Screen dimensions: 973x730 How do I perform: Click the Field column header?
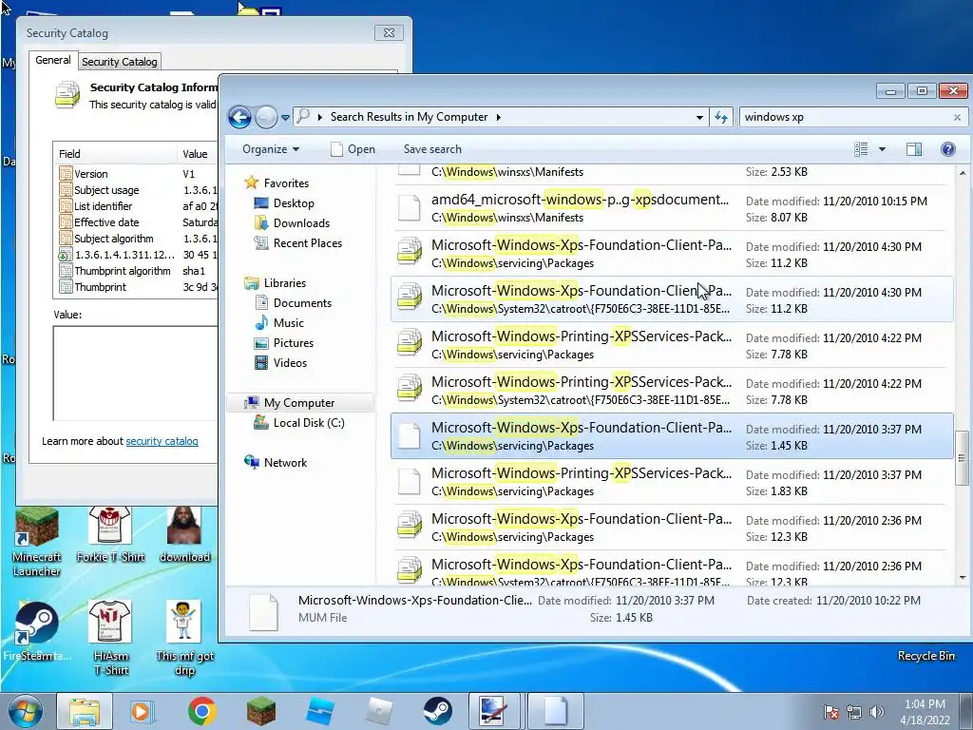tap(115, 153)
